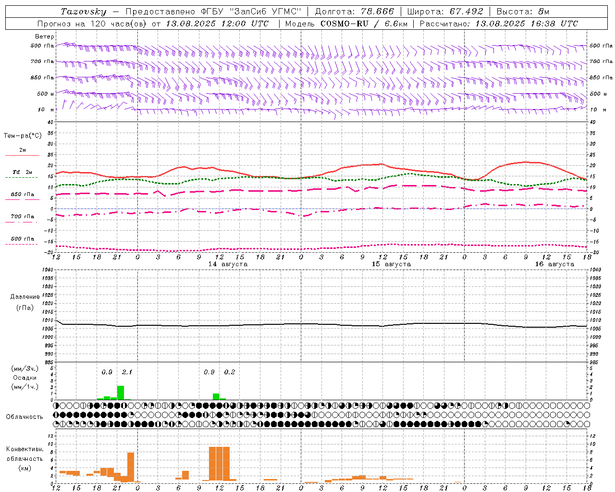Click the "Конвективн." label
Image resolution: width=615 pixels, height=492 pixels.
(25, 449)
